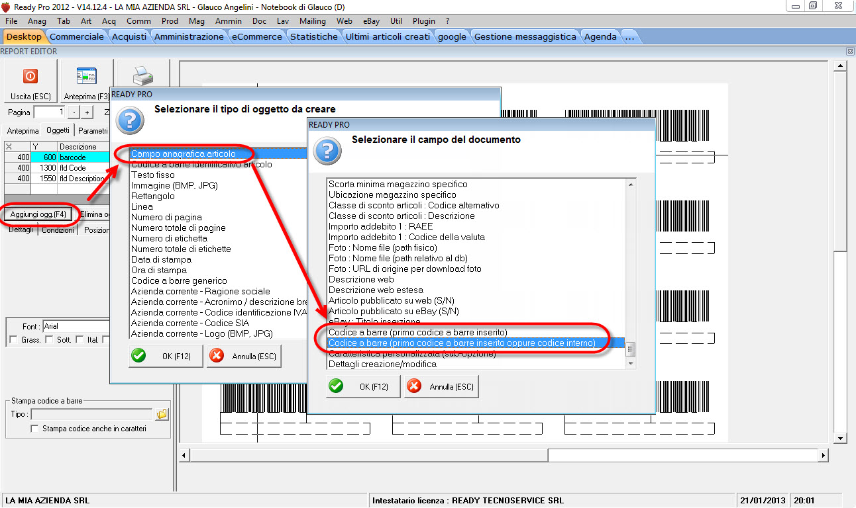Open the File menu
The height and width of the screenshot is (508, 856).
[11, 21]
